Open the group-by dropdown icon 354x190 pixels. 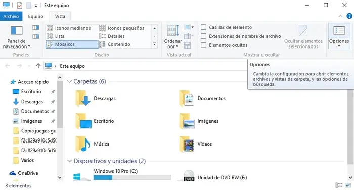(x=189, y=27)
